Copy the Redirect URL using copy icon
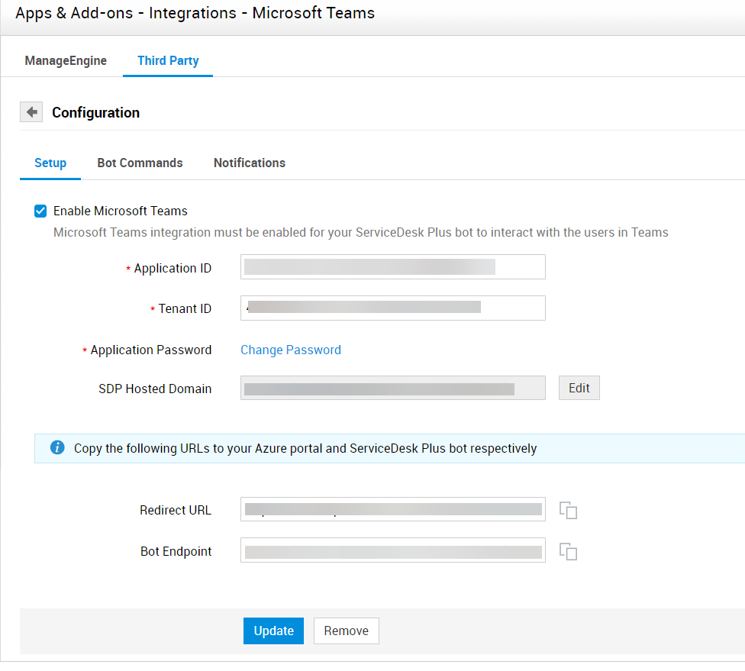Screen dimensions: 745x671 point(568,511)
